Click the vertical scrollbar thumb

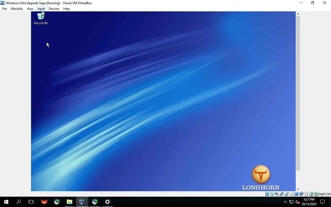click(298, 93)
